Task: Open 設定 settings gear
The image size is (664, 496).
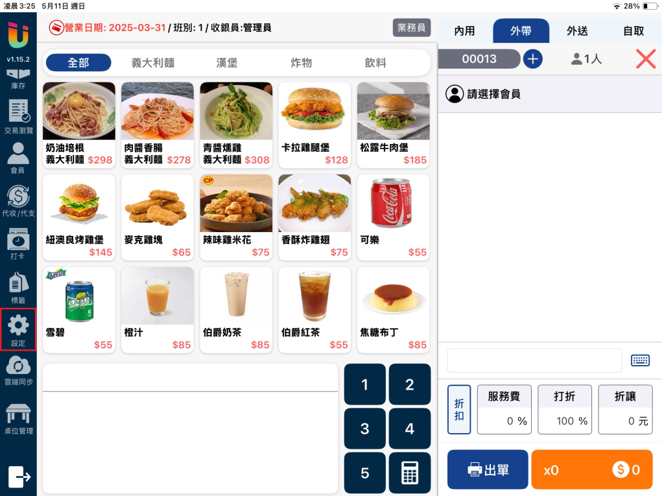Action: click(x=18, y=330)
